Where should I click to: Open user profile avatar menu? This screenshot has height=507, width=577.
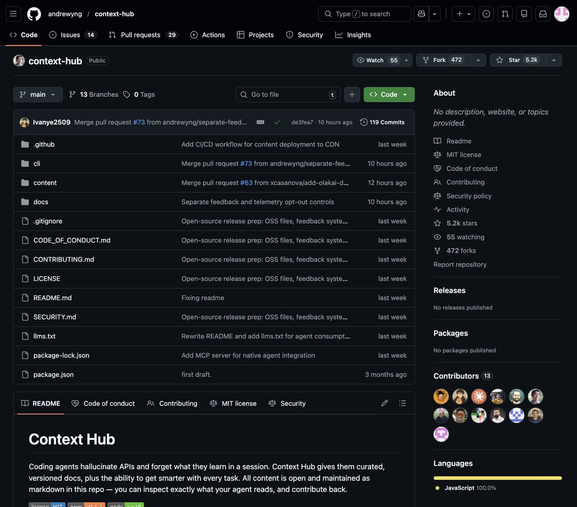[x=562, y=14]
